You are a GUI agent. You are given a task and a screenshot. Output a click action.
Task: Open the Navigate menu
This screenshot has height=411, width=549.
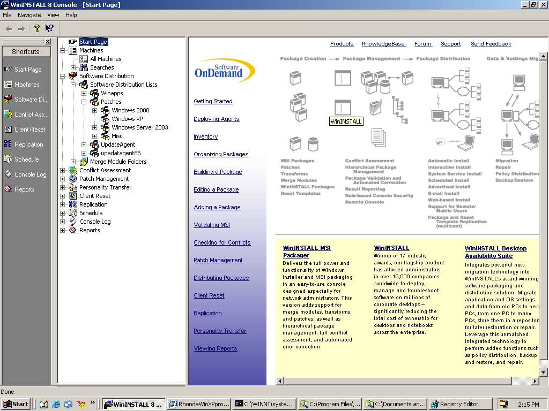29,15
